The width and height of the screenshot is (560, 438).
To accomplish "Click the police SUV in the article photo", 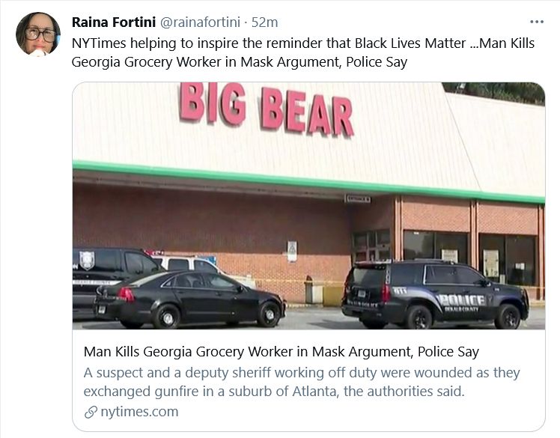I will (434, 294).
